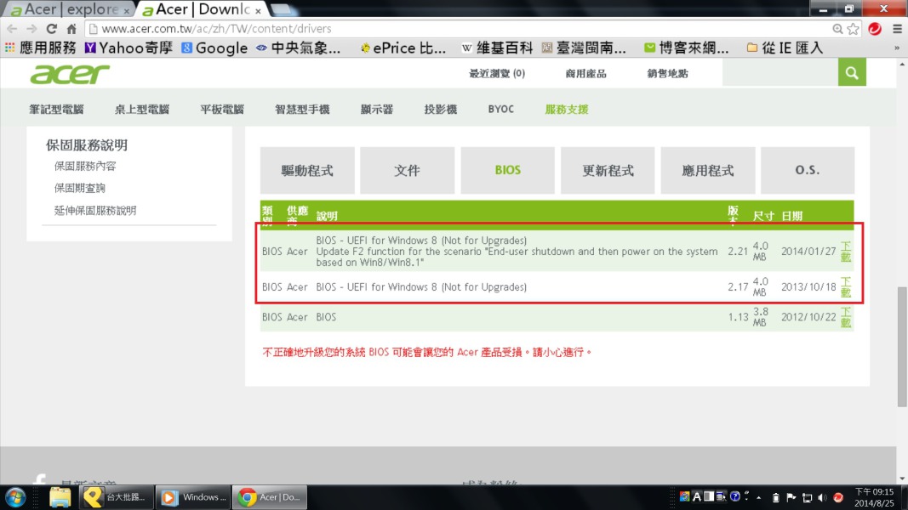Download BIOS version 2.21
This screenshot has height=510, width=908.
coord(846,252)
